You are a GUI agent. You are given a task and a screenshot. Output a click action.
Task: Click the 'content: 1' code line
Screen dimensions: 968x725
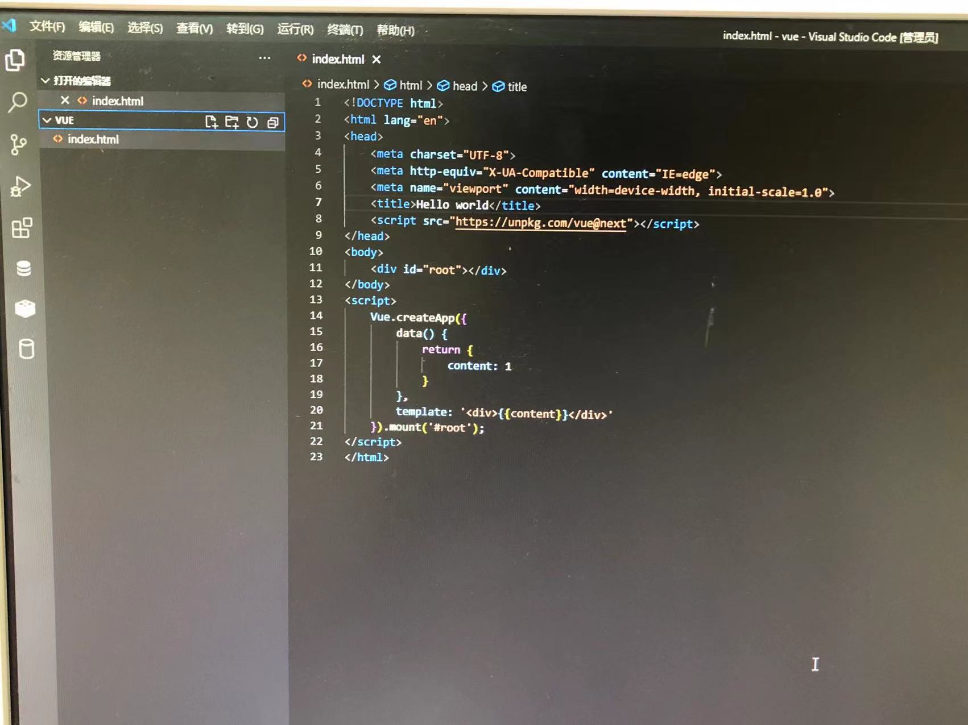tap(479, 366)
